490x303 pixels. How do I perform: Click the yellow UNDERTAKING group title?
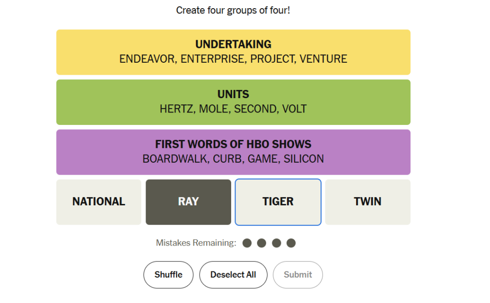click(x=233, y=45)
